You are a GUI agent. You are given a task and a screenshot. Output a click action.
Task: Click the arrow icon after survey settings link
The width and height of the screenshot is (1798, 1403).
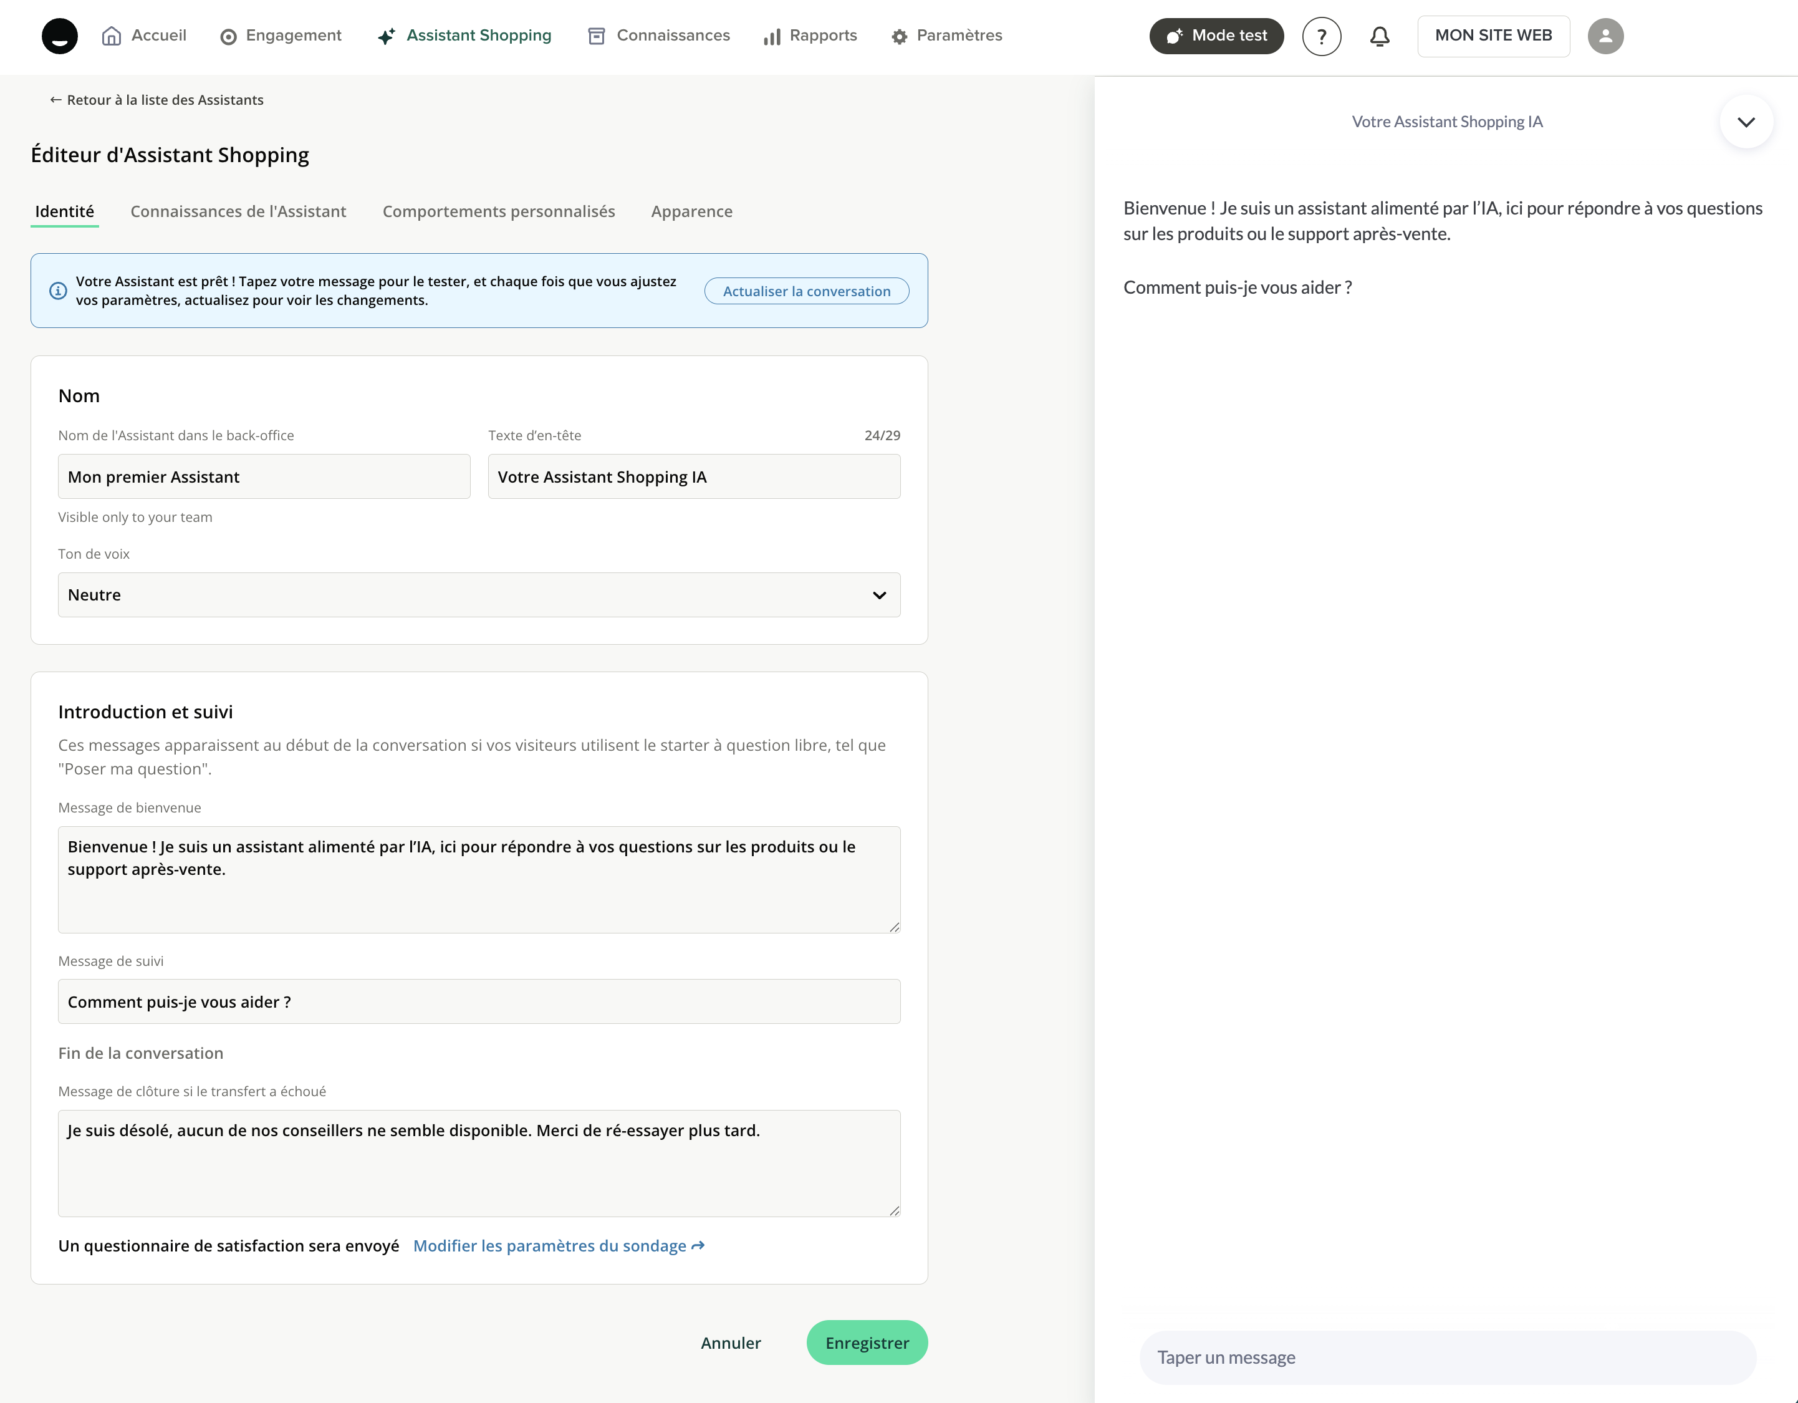coord(698,1246)
